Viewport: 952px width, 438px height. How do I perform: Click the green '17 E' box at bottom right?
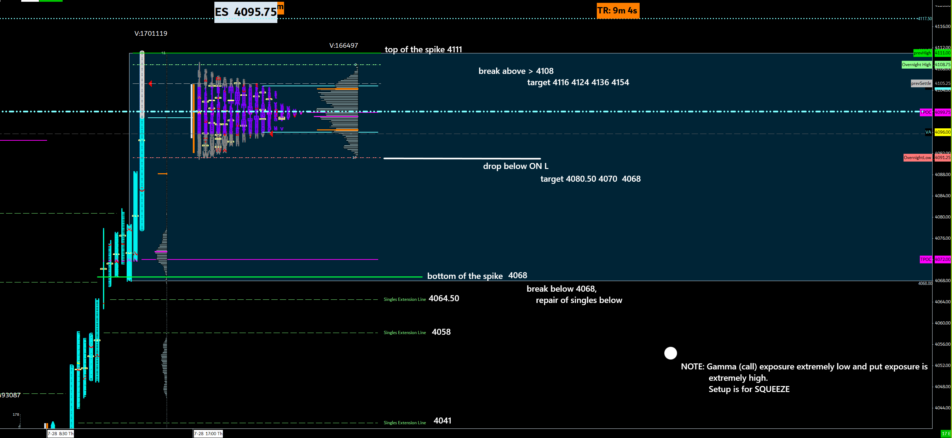(x=946, y=433)
